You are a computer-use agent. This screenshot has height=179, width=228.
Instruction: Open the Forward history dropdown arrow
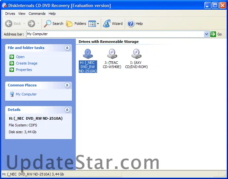tap(38, 24)
